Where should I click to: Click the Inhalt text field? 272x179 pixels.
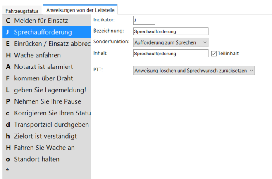[x=171, y=53]
